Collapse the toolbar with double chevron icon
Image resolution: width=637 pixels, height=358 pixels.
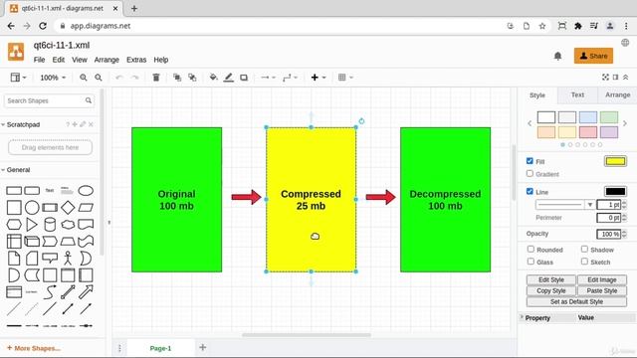pos(626,78)
